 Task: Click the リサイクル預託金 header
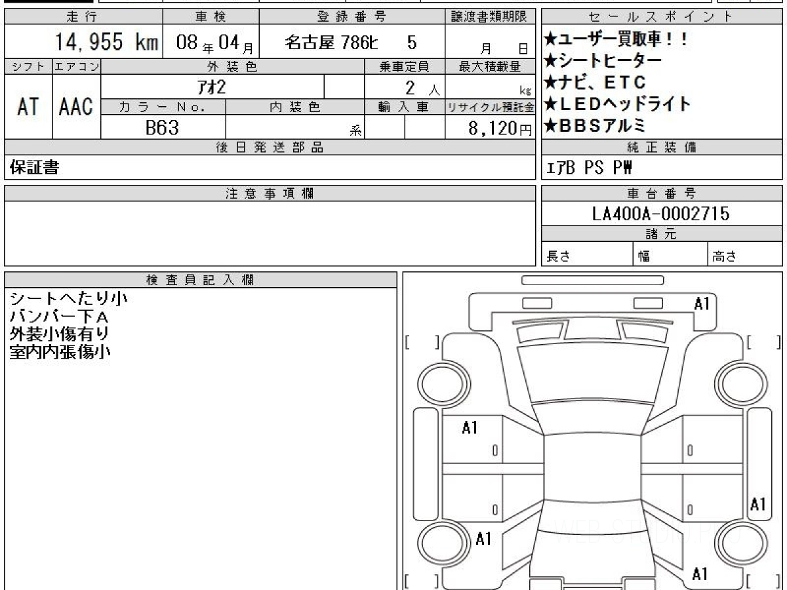[x=490, y=107]
